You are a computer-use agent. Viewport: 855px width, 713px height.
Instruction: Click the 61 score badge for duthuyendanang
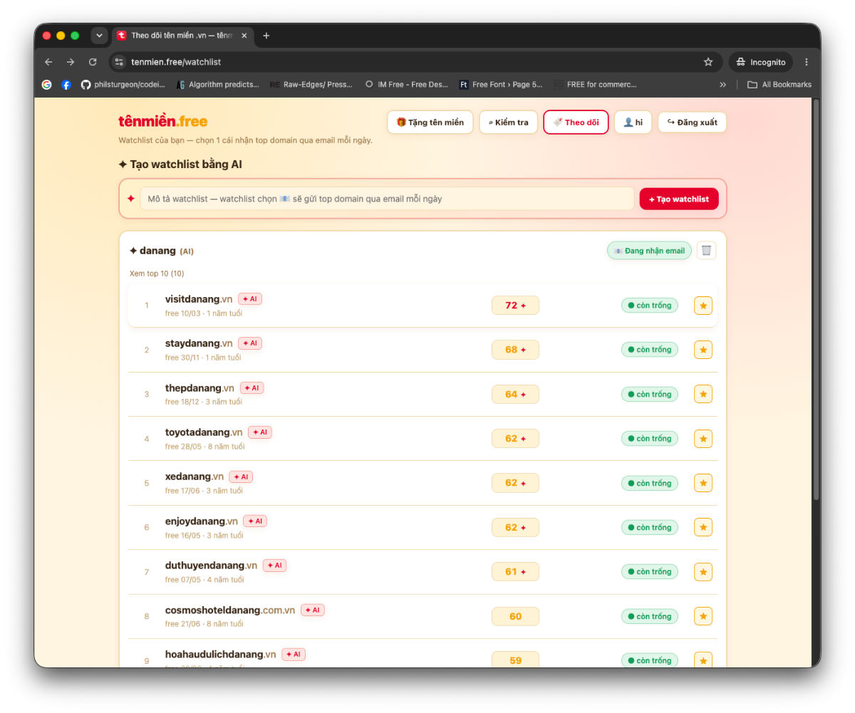(515, 572)
